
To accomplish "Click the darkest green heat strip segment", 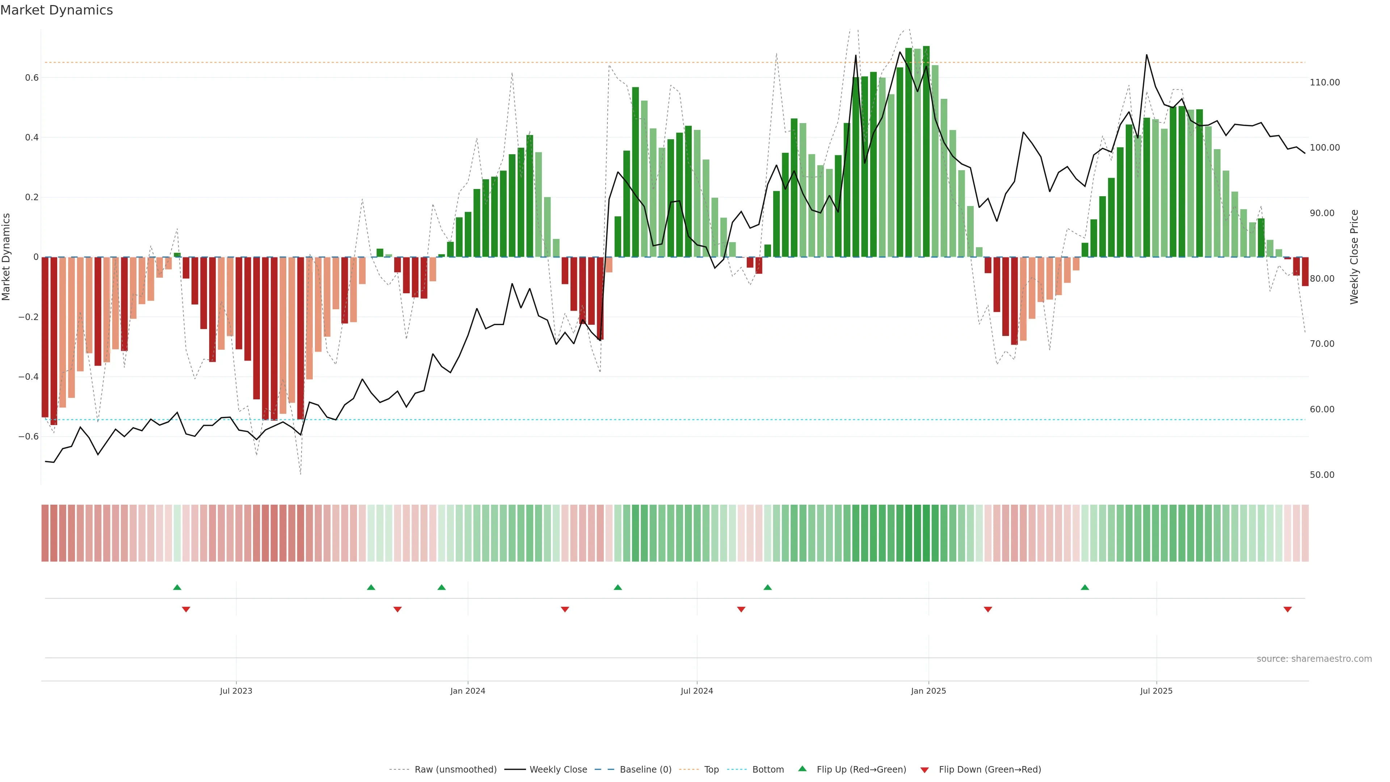I will coord(926,533).
